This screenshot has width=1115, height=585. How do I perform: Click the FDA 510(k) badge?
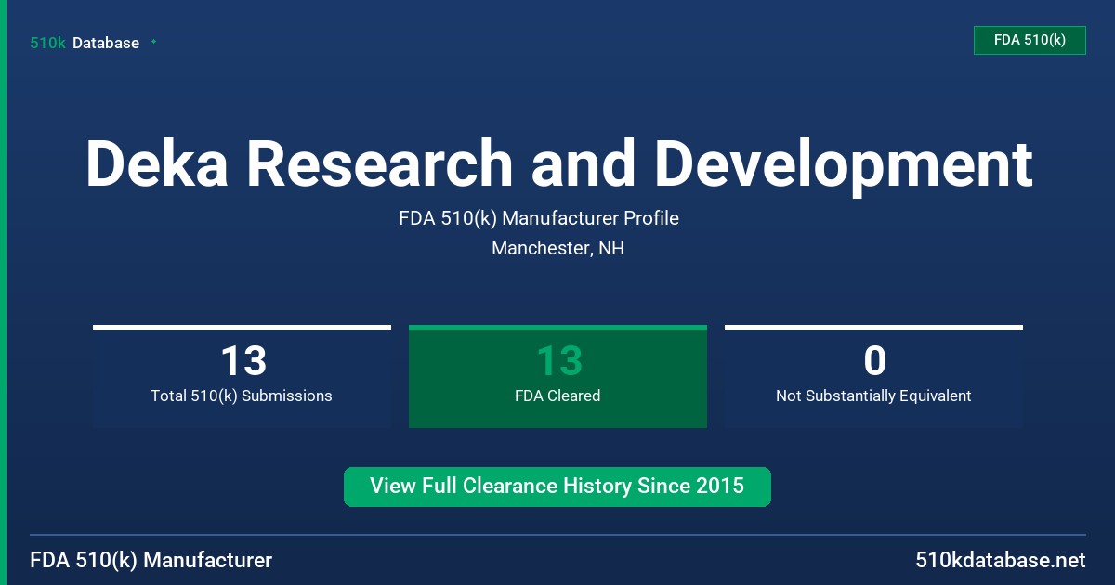pyautogui.click(x=1030, y=40)
